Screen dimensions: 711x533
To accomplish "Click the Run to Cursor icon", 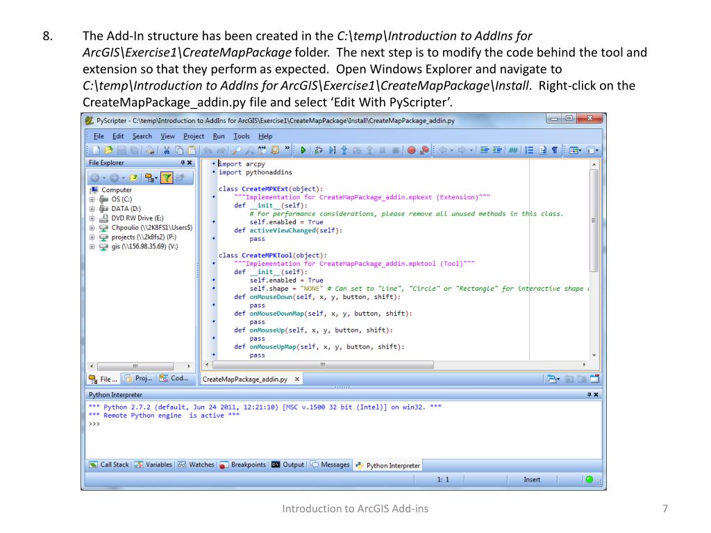I will 332,150.
